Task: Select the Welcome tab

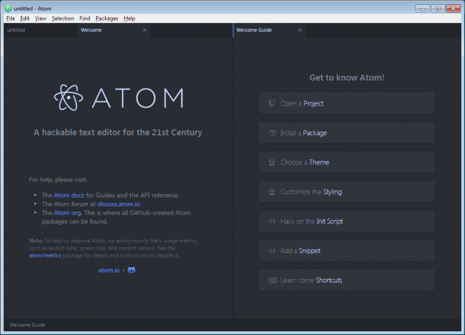Action: pos(114,30)
